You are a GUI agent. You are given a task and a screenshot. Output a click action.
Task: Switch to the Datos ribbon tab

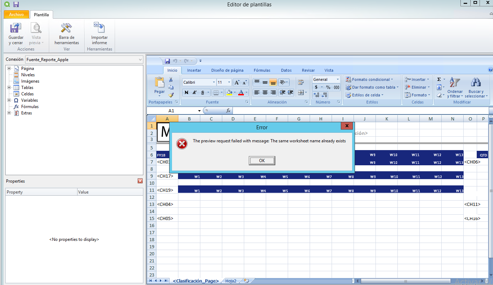pyautogui.click(x=286, y=70)
